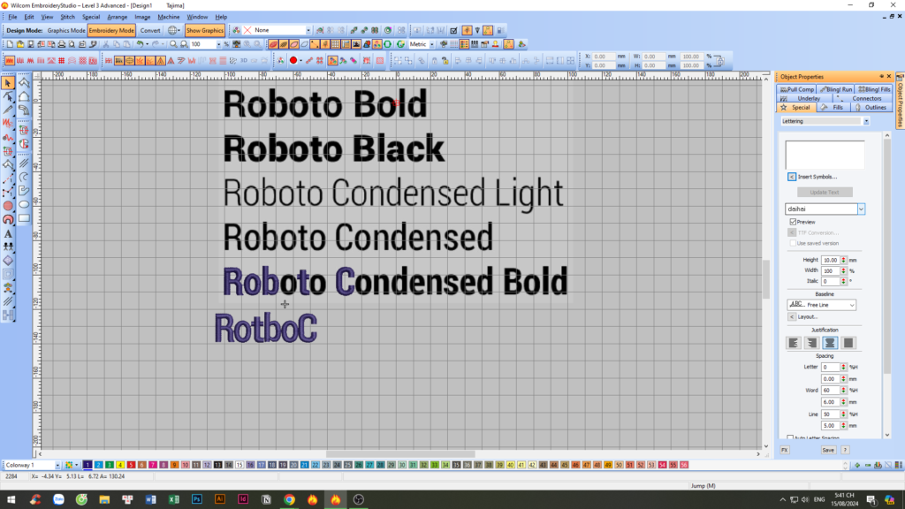Click the red circle current color icon
The height and width of the screenshot is (509, 905).
pyautogui.click(x=293, y=60)
